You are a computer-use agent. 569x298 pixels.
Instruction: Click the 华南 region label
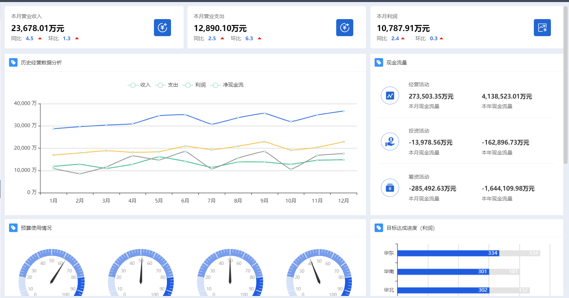[389, 271]
